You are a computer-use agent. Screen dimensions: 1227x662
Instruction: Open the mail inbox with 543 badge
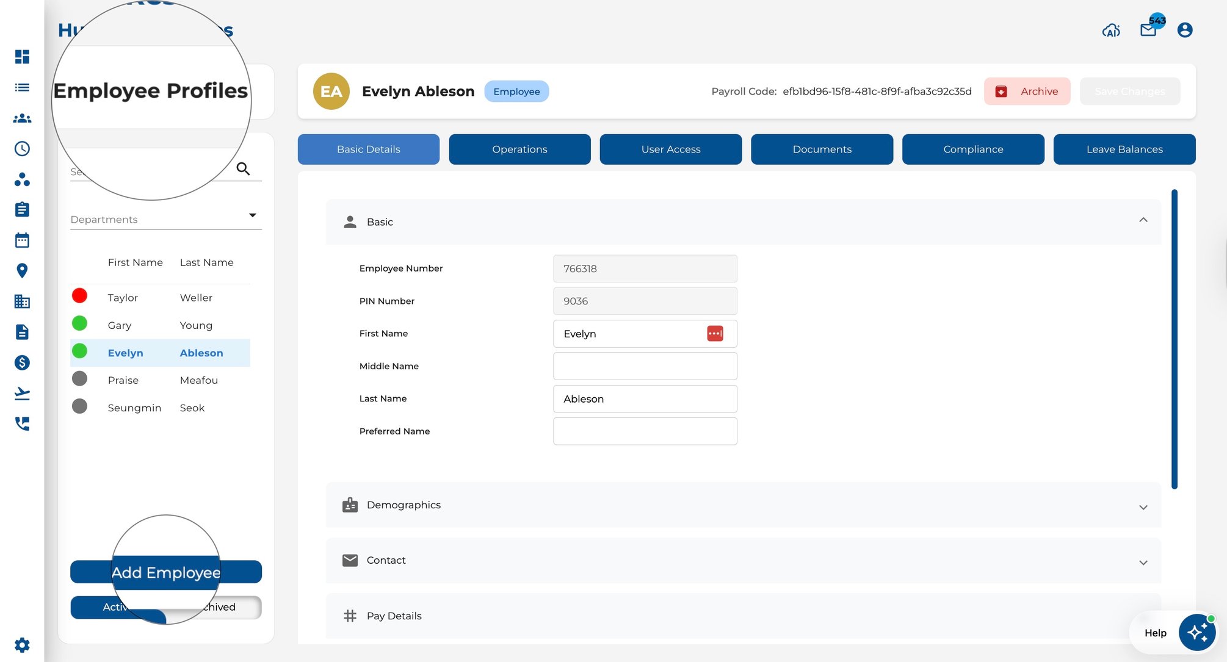click(x=1149, y=30)
